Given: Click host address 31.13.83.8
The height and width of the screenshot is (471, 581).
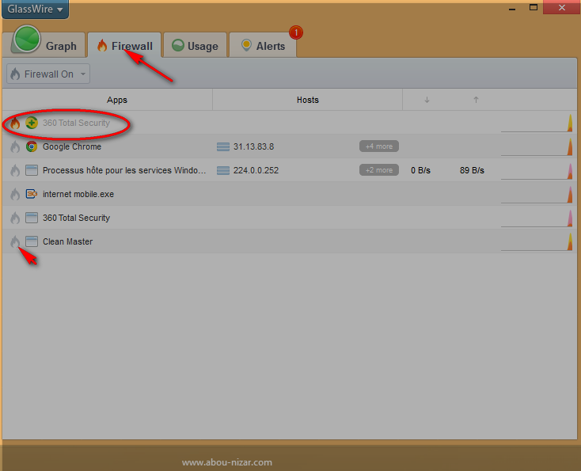Looking at the screenshot, I should tap(254, 146).
